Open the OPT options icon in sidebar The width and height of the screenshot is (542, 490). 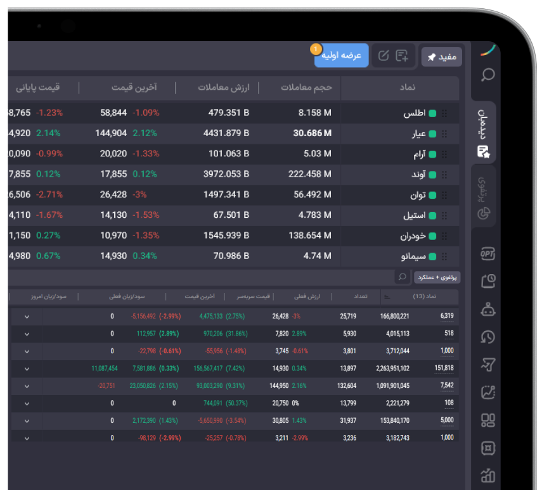[487, 254]
